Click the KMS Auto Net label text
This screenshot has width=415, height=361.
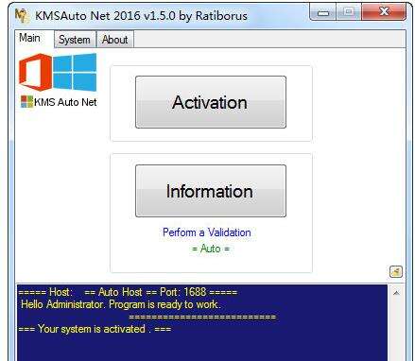[x=65, y=102]
